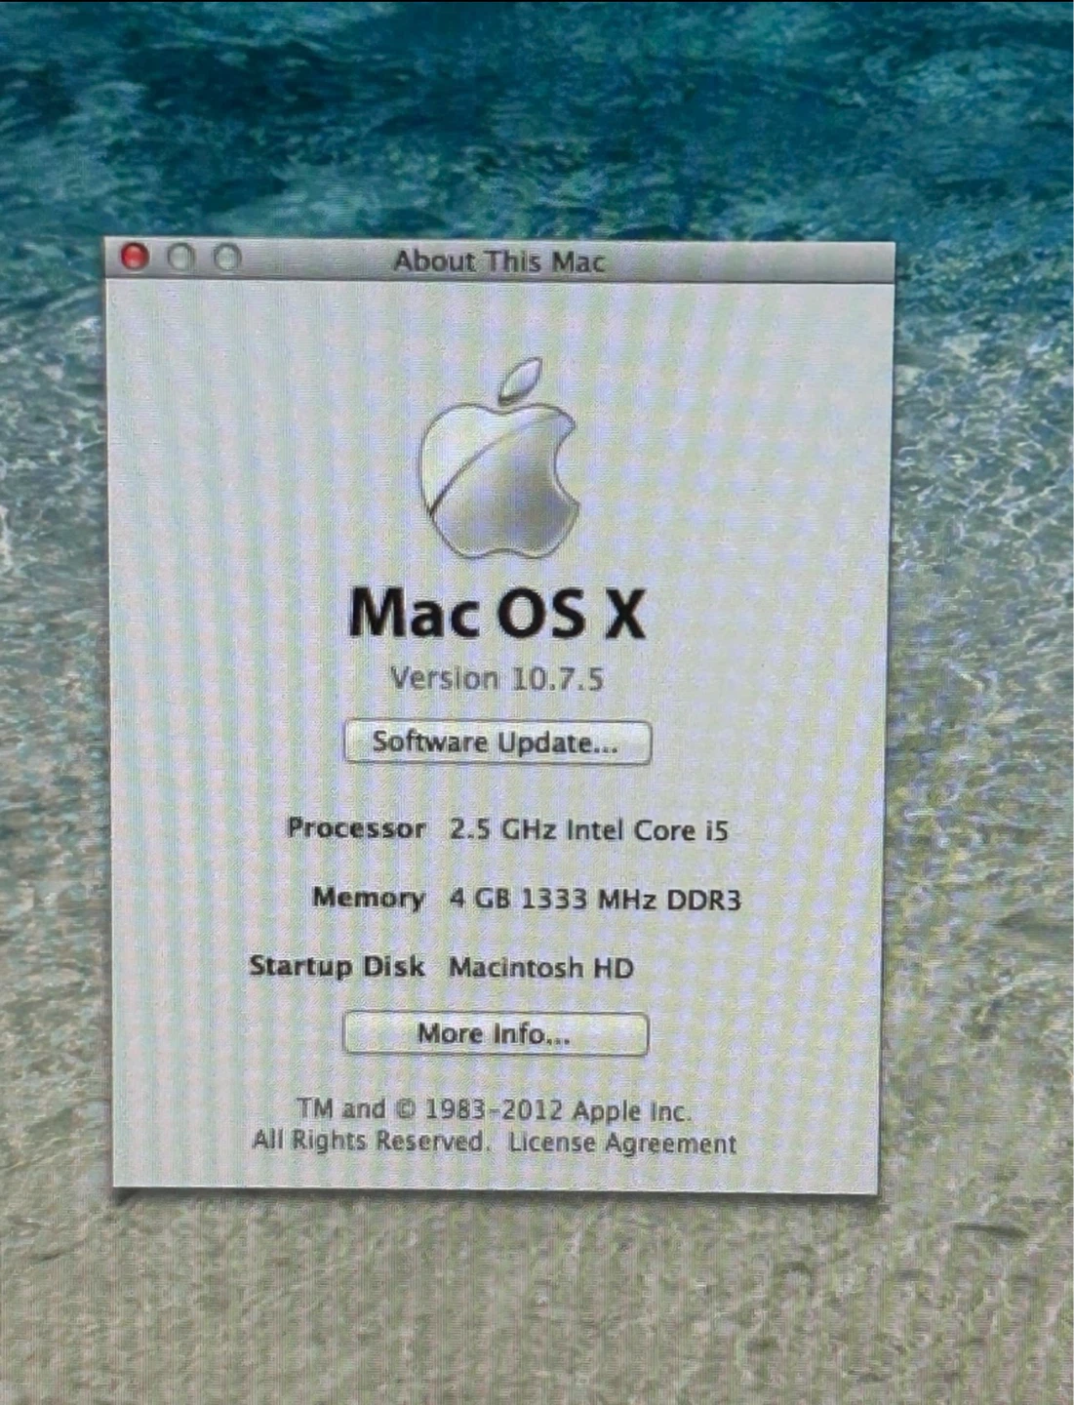This screenshot has width=1074, height=1405.
Task: Select the memory value 4 GB 1333 MHz DDR3
Action: [x=595, y=899]
